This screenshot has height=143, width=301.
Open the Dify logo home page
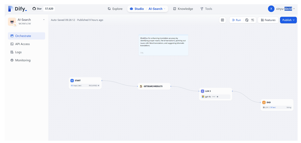coord(18,9)
